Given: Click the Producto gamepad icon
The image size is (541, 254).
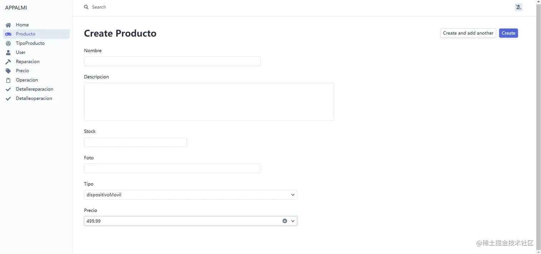Looking at the screenshot, I should pos(8,34).
